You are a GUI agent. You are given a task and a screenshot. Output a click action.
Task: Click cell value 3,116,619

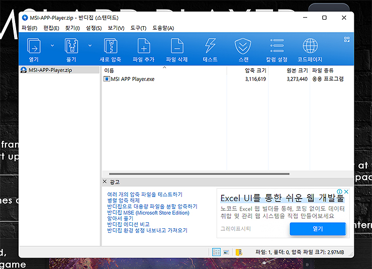(255, 79)
